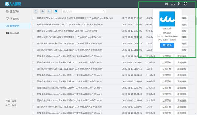Check the box for Grace.and.Frankie.S06E12

[x=34, y=63]
